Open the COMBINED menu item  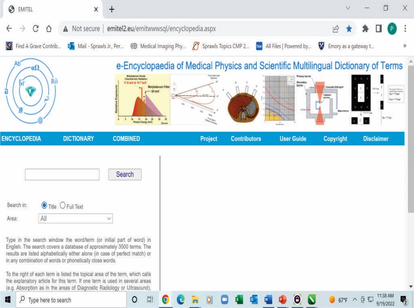[126, 138]
